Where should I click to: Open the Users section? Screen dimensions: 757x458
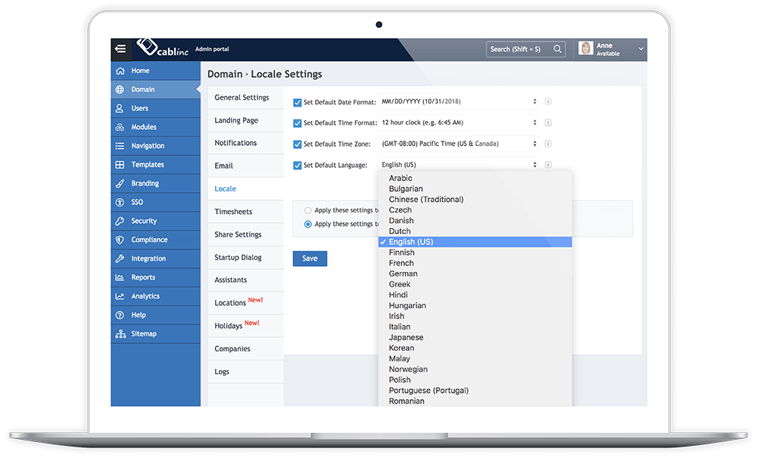click(140, 108)
